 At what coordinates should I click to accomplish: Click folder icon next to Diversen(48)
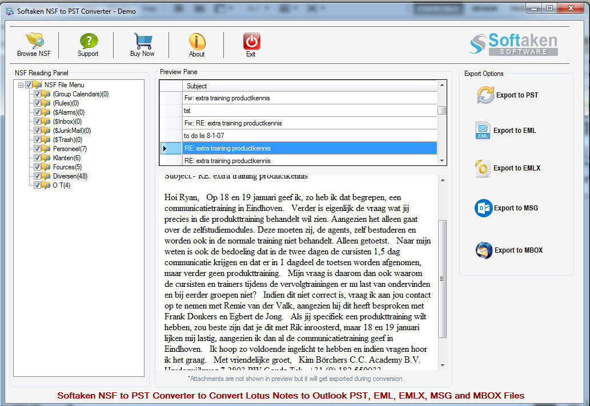coord(46,176)
